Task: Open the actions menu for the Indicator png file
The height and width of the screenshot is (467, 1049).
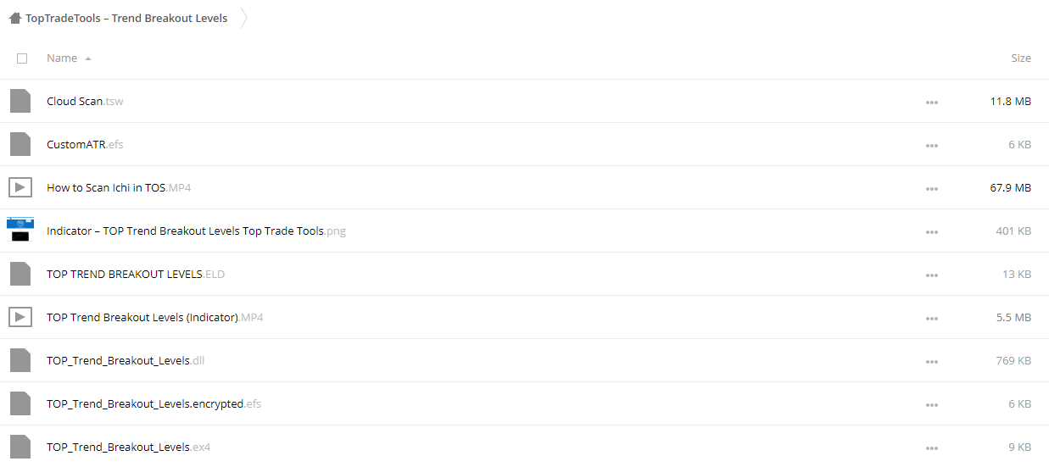Action: (932, 231)
